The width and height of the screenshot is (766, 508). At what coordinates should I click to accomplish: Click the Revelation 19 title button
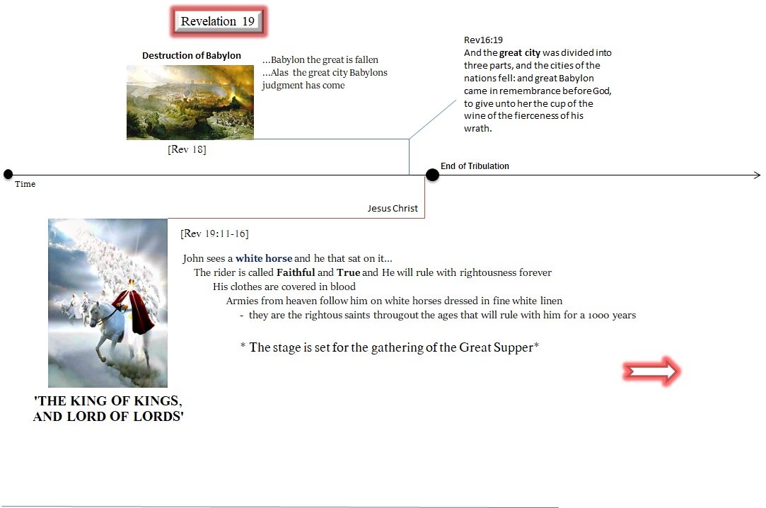tap(218, 22)
